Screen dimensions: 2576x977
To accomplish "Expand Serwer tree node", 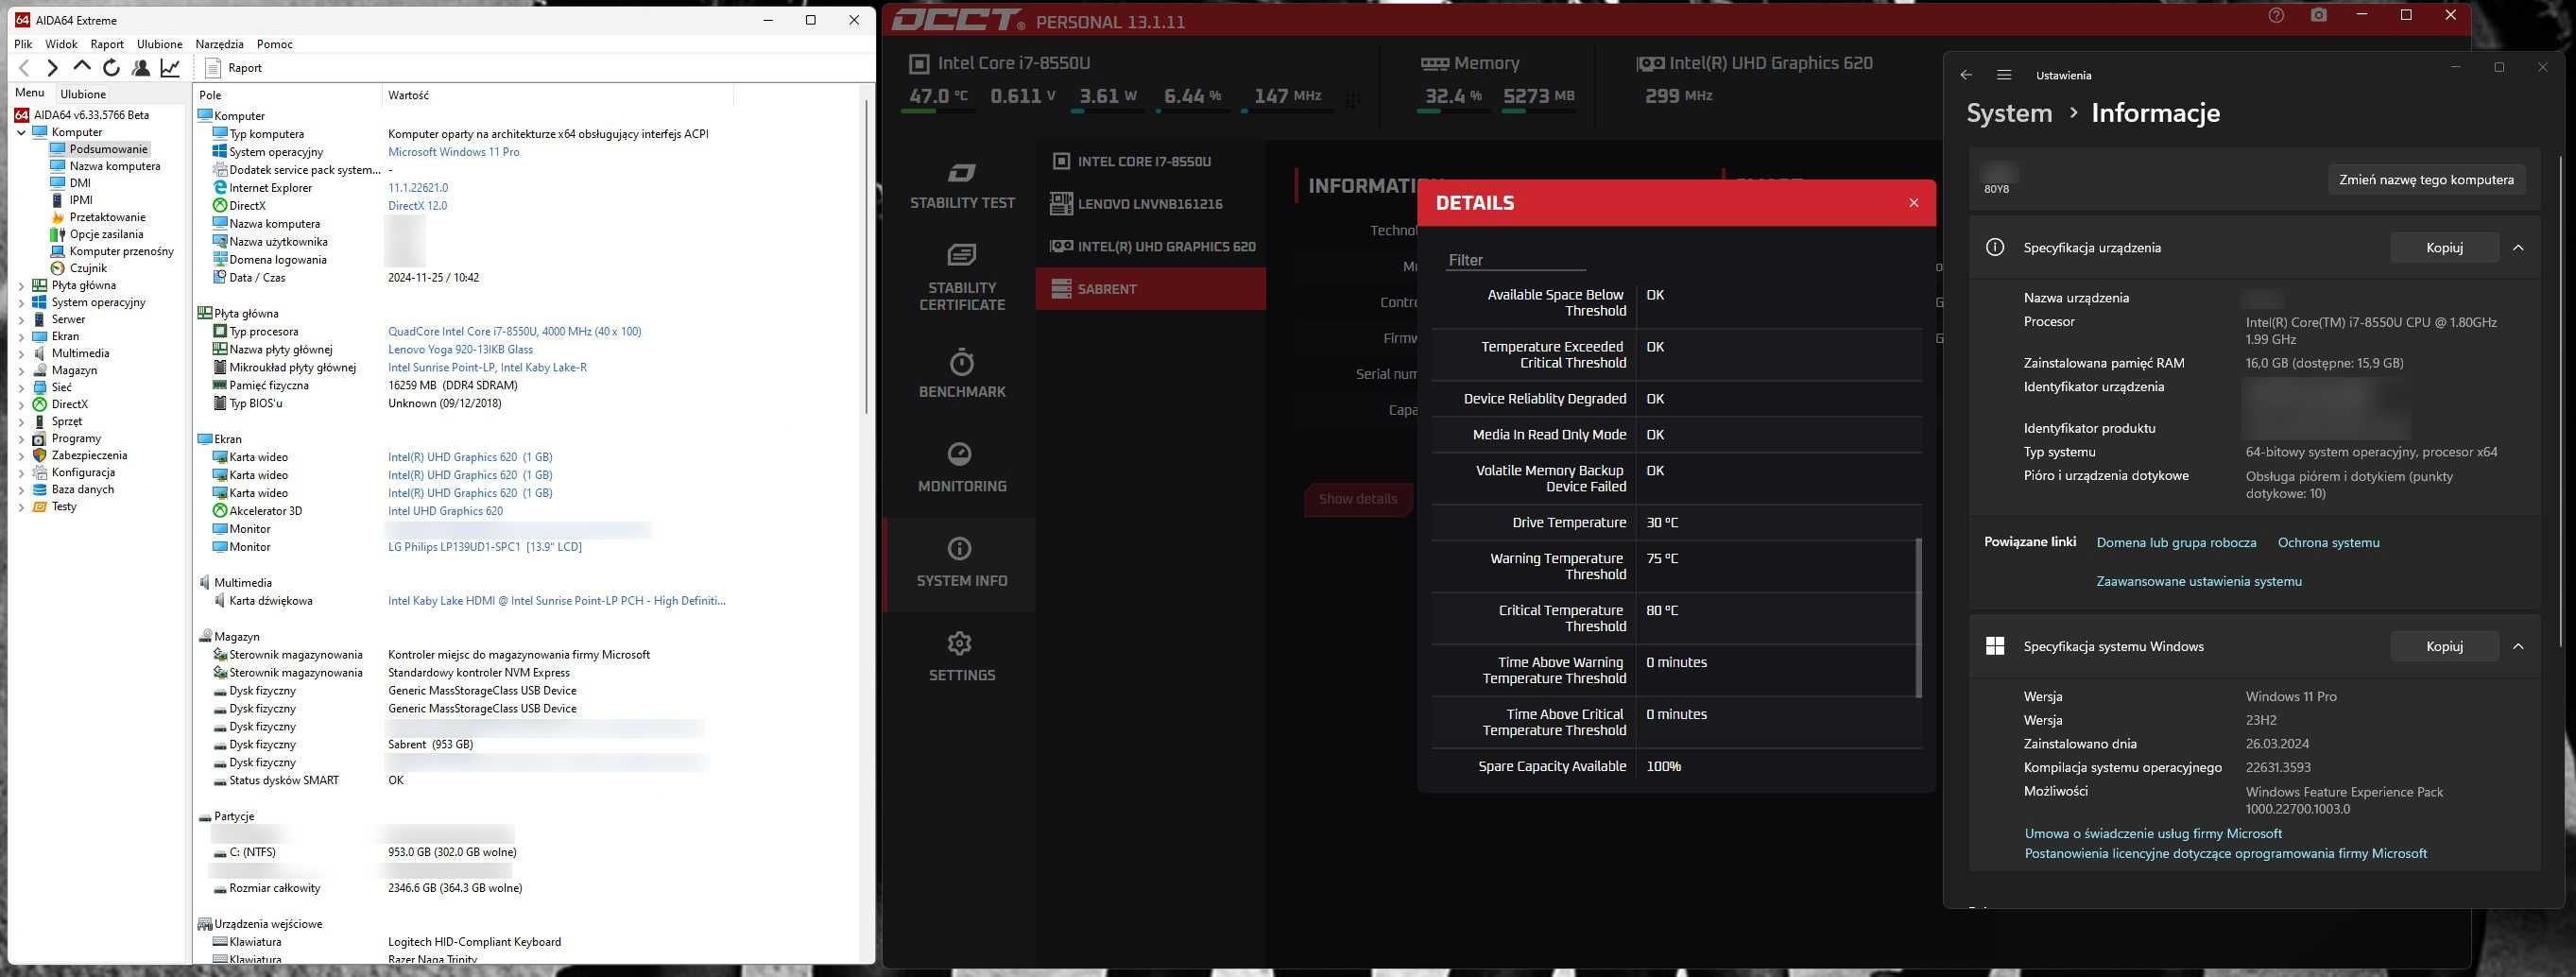I will [x=22, y=319].
